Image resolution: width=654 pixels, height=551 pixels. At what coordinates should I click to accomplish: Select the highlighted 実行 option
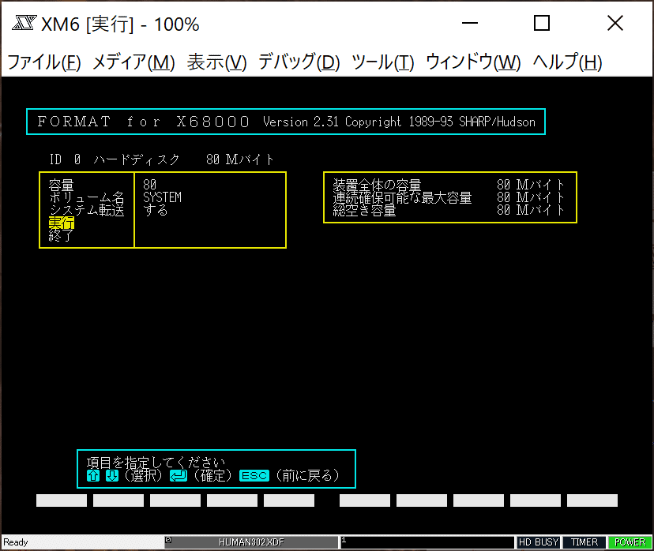click(x=62, y=223)
